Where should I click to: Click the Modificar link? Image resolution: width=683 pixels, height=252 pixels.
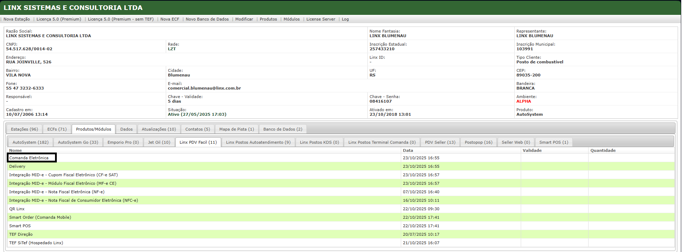pos(244,19)
